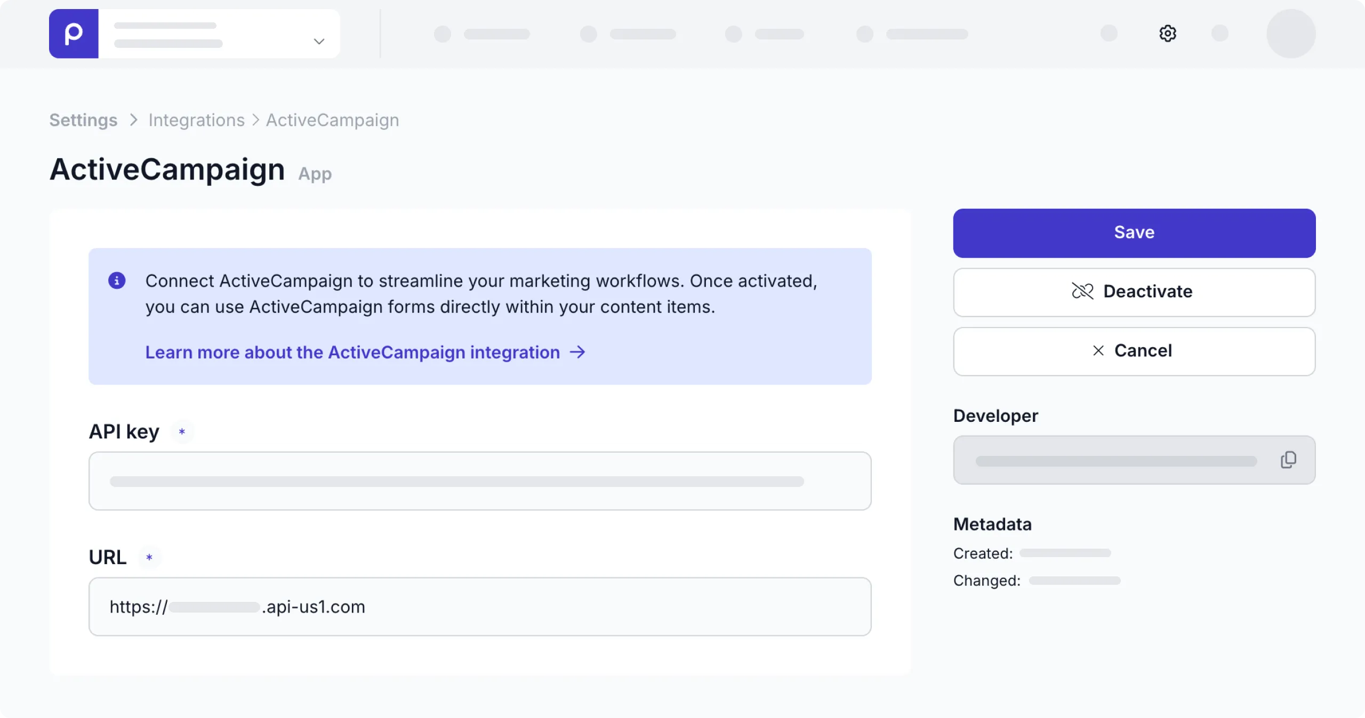The width and height of the screenshot is (1365, 718).
Task: Open the user avatar in top right
Action: pyautogui.click(x=1291, y=34)
